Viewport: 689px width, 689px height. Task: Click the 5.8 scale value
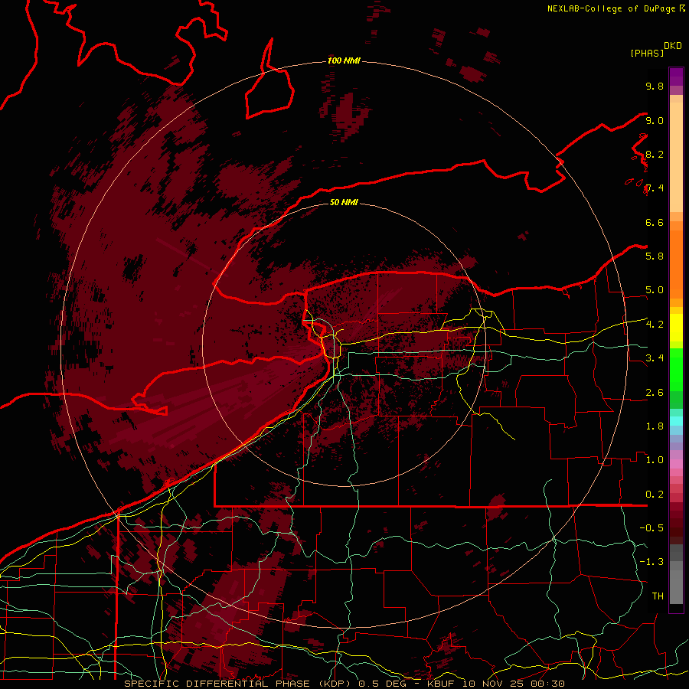click(655, 256)
